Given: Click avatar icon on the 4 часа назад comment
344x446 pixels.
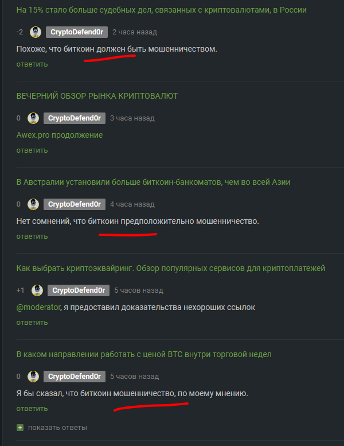Looking at the screenshot, I should point(33,204).
